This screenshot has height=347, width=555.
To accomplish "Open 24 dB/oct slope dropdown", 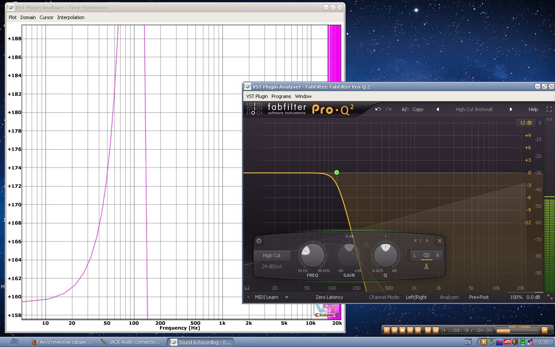I will click(x=272, y=266).
